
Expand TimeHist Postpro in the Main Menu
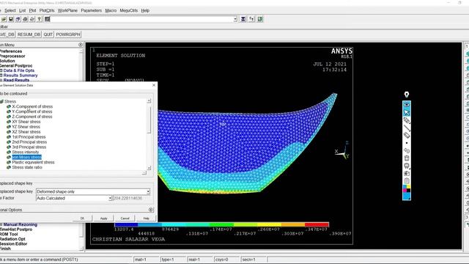click(x=16, y=230)
